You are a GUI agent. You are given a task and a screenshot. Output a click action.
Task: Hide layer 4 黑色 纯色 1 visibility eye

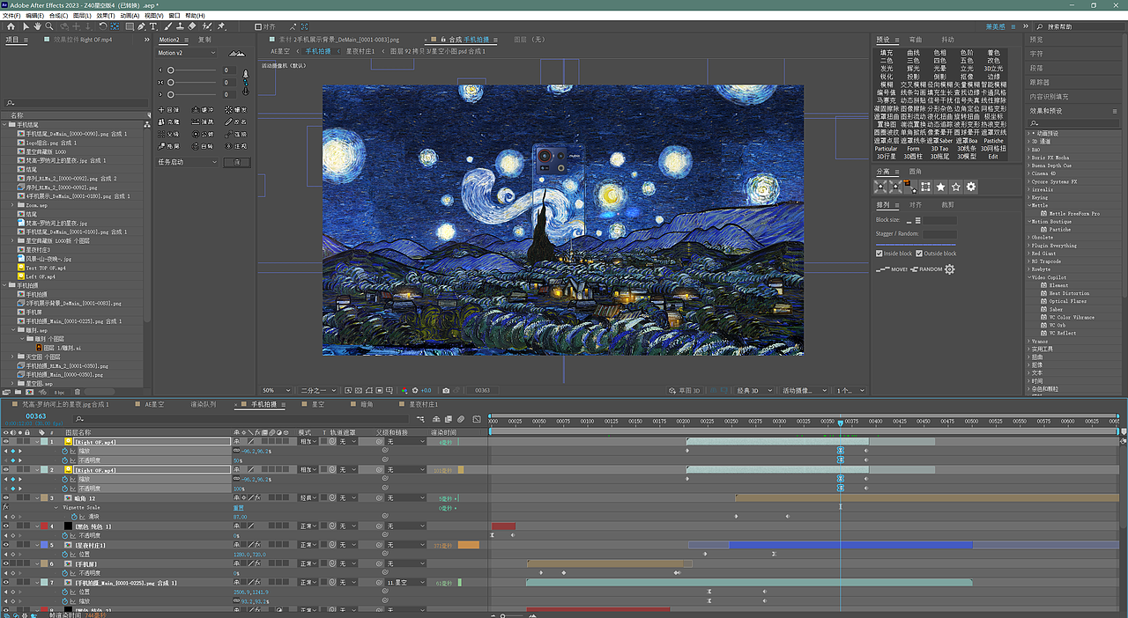pyautogui.click(x=6, y=526)
